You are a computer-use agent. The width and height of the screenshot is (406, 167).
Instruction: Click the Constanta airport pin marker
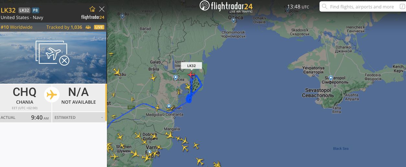click(x=169, y=107)
